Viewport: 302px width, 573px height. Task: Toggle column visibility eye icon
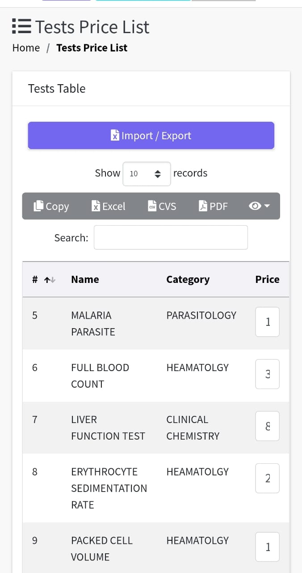point(255,206)
